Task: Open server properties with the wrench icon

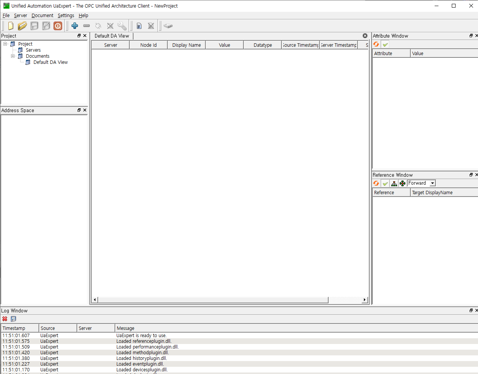Action: click(122, 26)
